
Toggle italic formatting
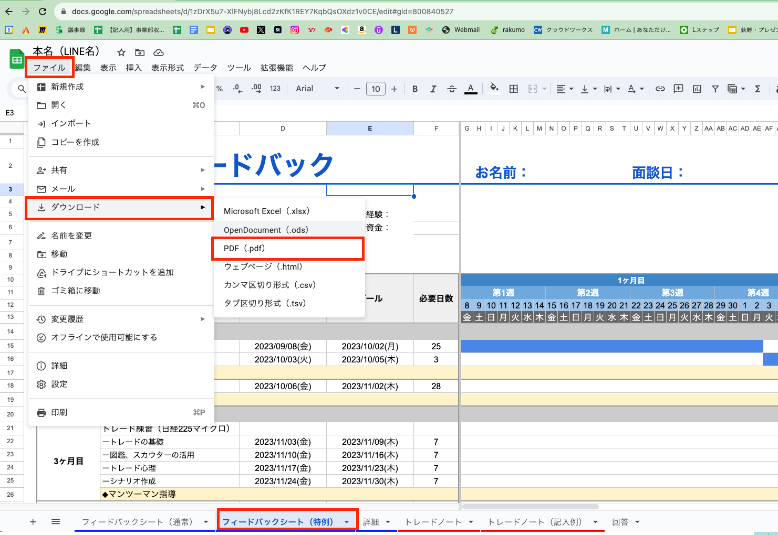[433, 89]
